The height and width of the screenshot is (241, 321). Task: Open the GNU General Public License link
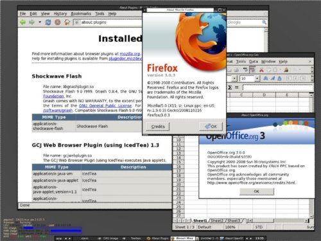[105, 105]
